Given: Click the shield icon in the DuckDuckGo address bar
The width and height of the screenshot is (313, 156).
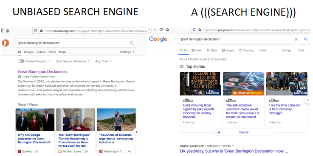Looking at the screenshot, I should (x=35, y=31).
